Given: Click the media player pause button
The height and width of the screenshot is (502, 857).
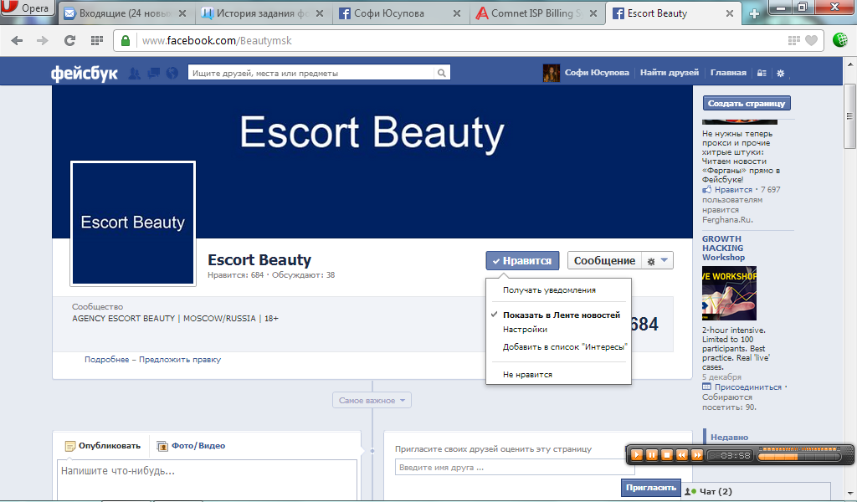Looking at the screenshot, I should pos(651,454).
